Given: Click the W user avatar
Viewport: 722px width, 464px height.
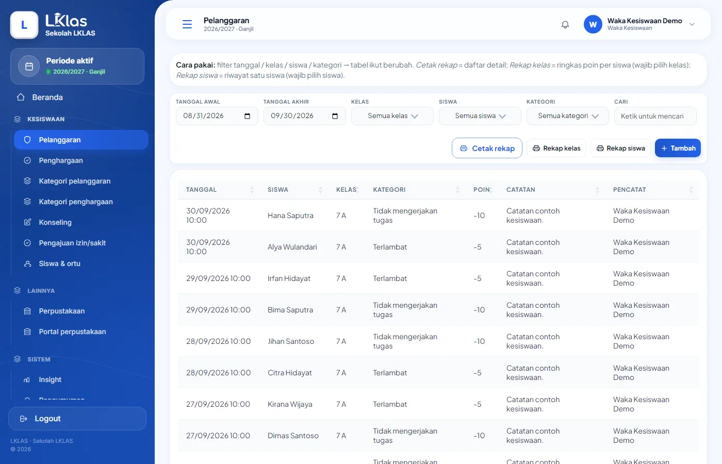Looking at the screenshot, I should pyautogui.click(x=593, y=24).
